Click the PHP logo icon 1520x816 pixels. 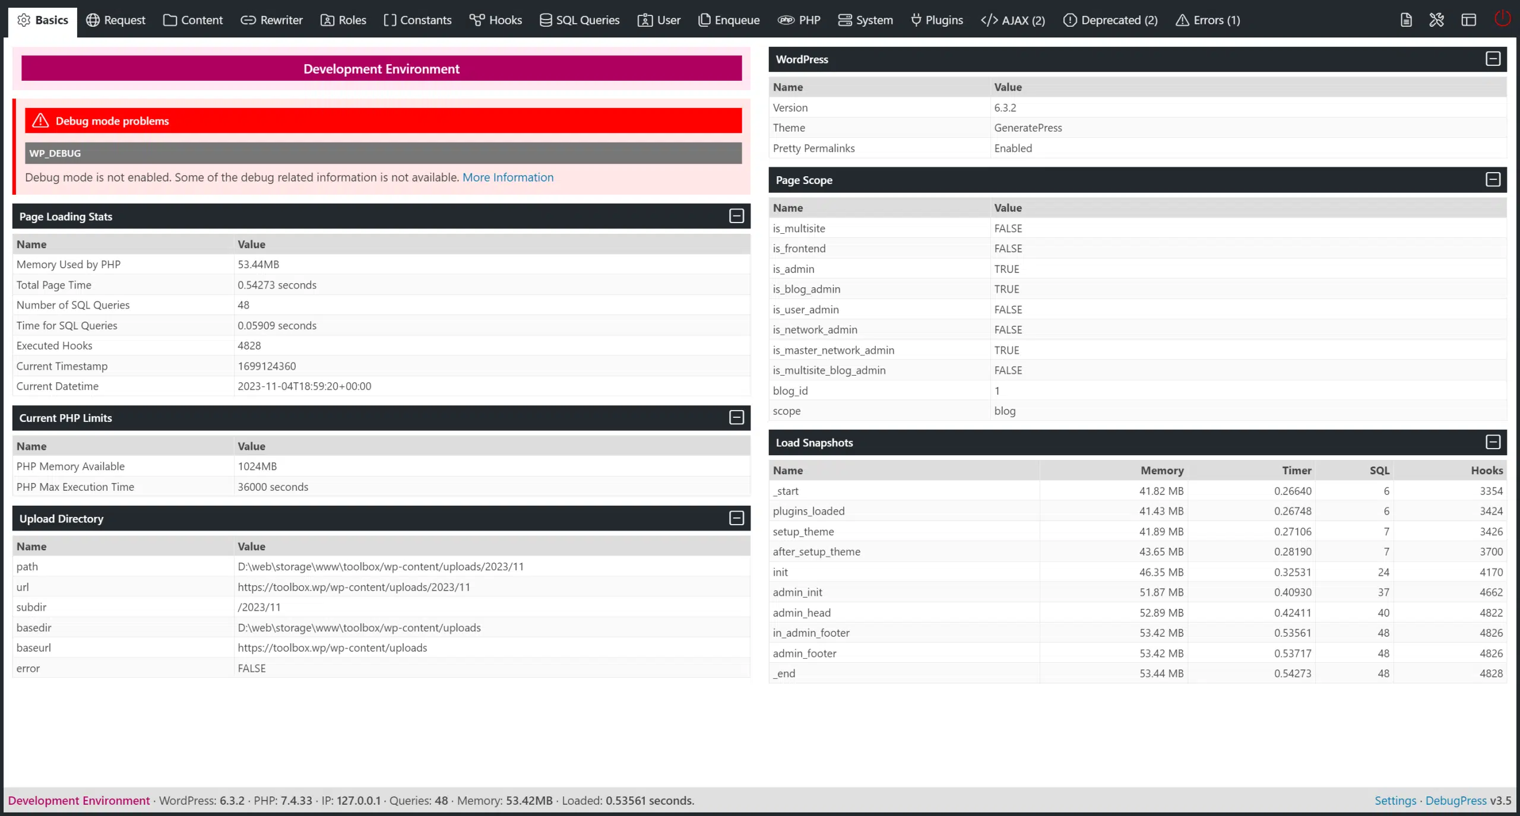point(786,20)
